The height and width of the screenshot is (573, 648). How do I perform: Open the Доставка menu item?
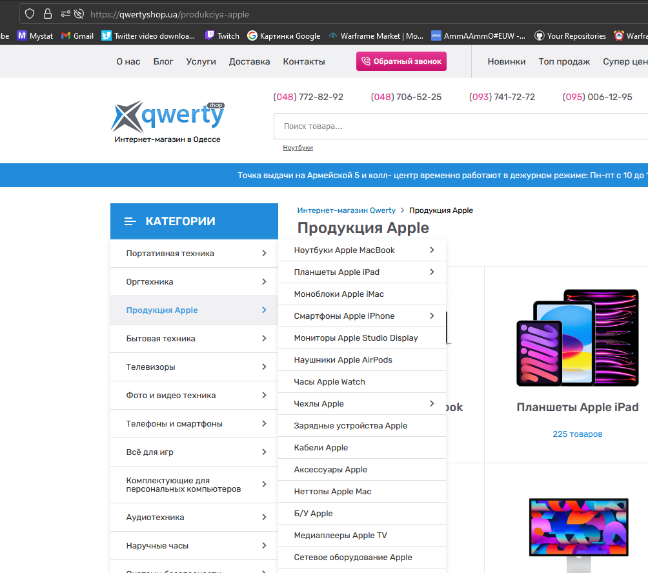(x=249, y=62)
